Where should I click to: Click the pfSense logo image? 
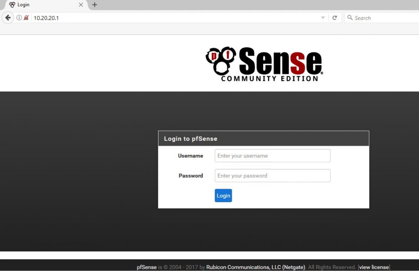point(264,63)
